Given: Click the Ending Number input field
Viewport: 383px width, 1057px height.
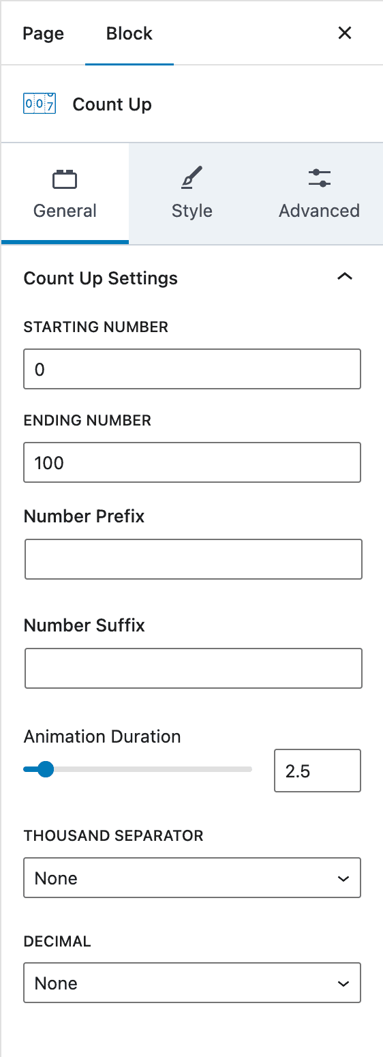Looking at the screenshot, I should 192,462.
